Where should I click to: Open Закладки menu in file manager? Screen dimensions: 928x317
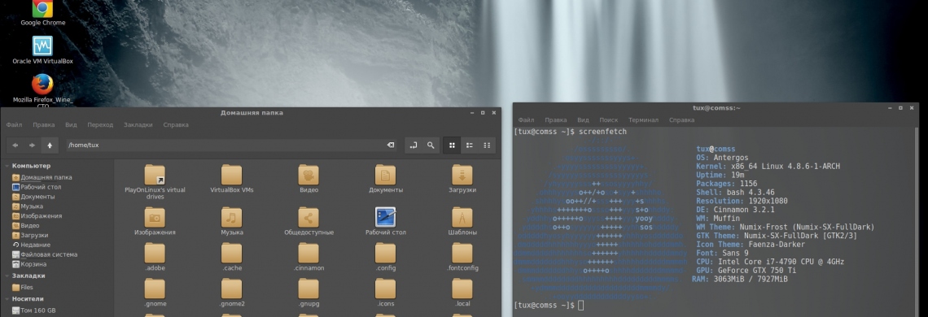[138, 125]
